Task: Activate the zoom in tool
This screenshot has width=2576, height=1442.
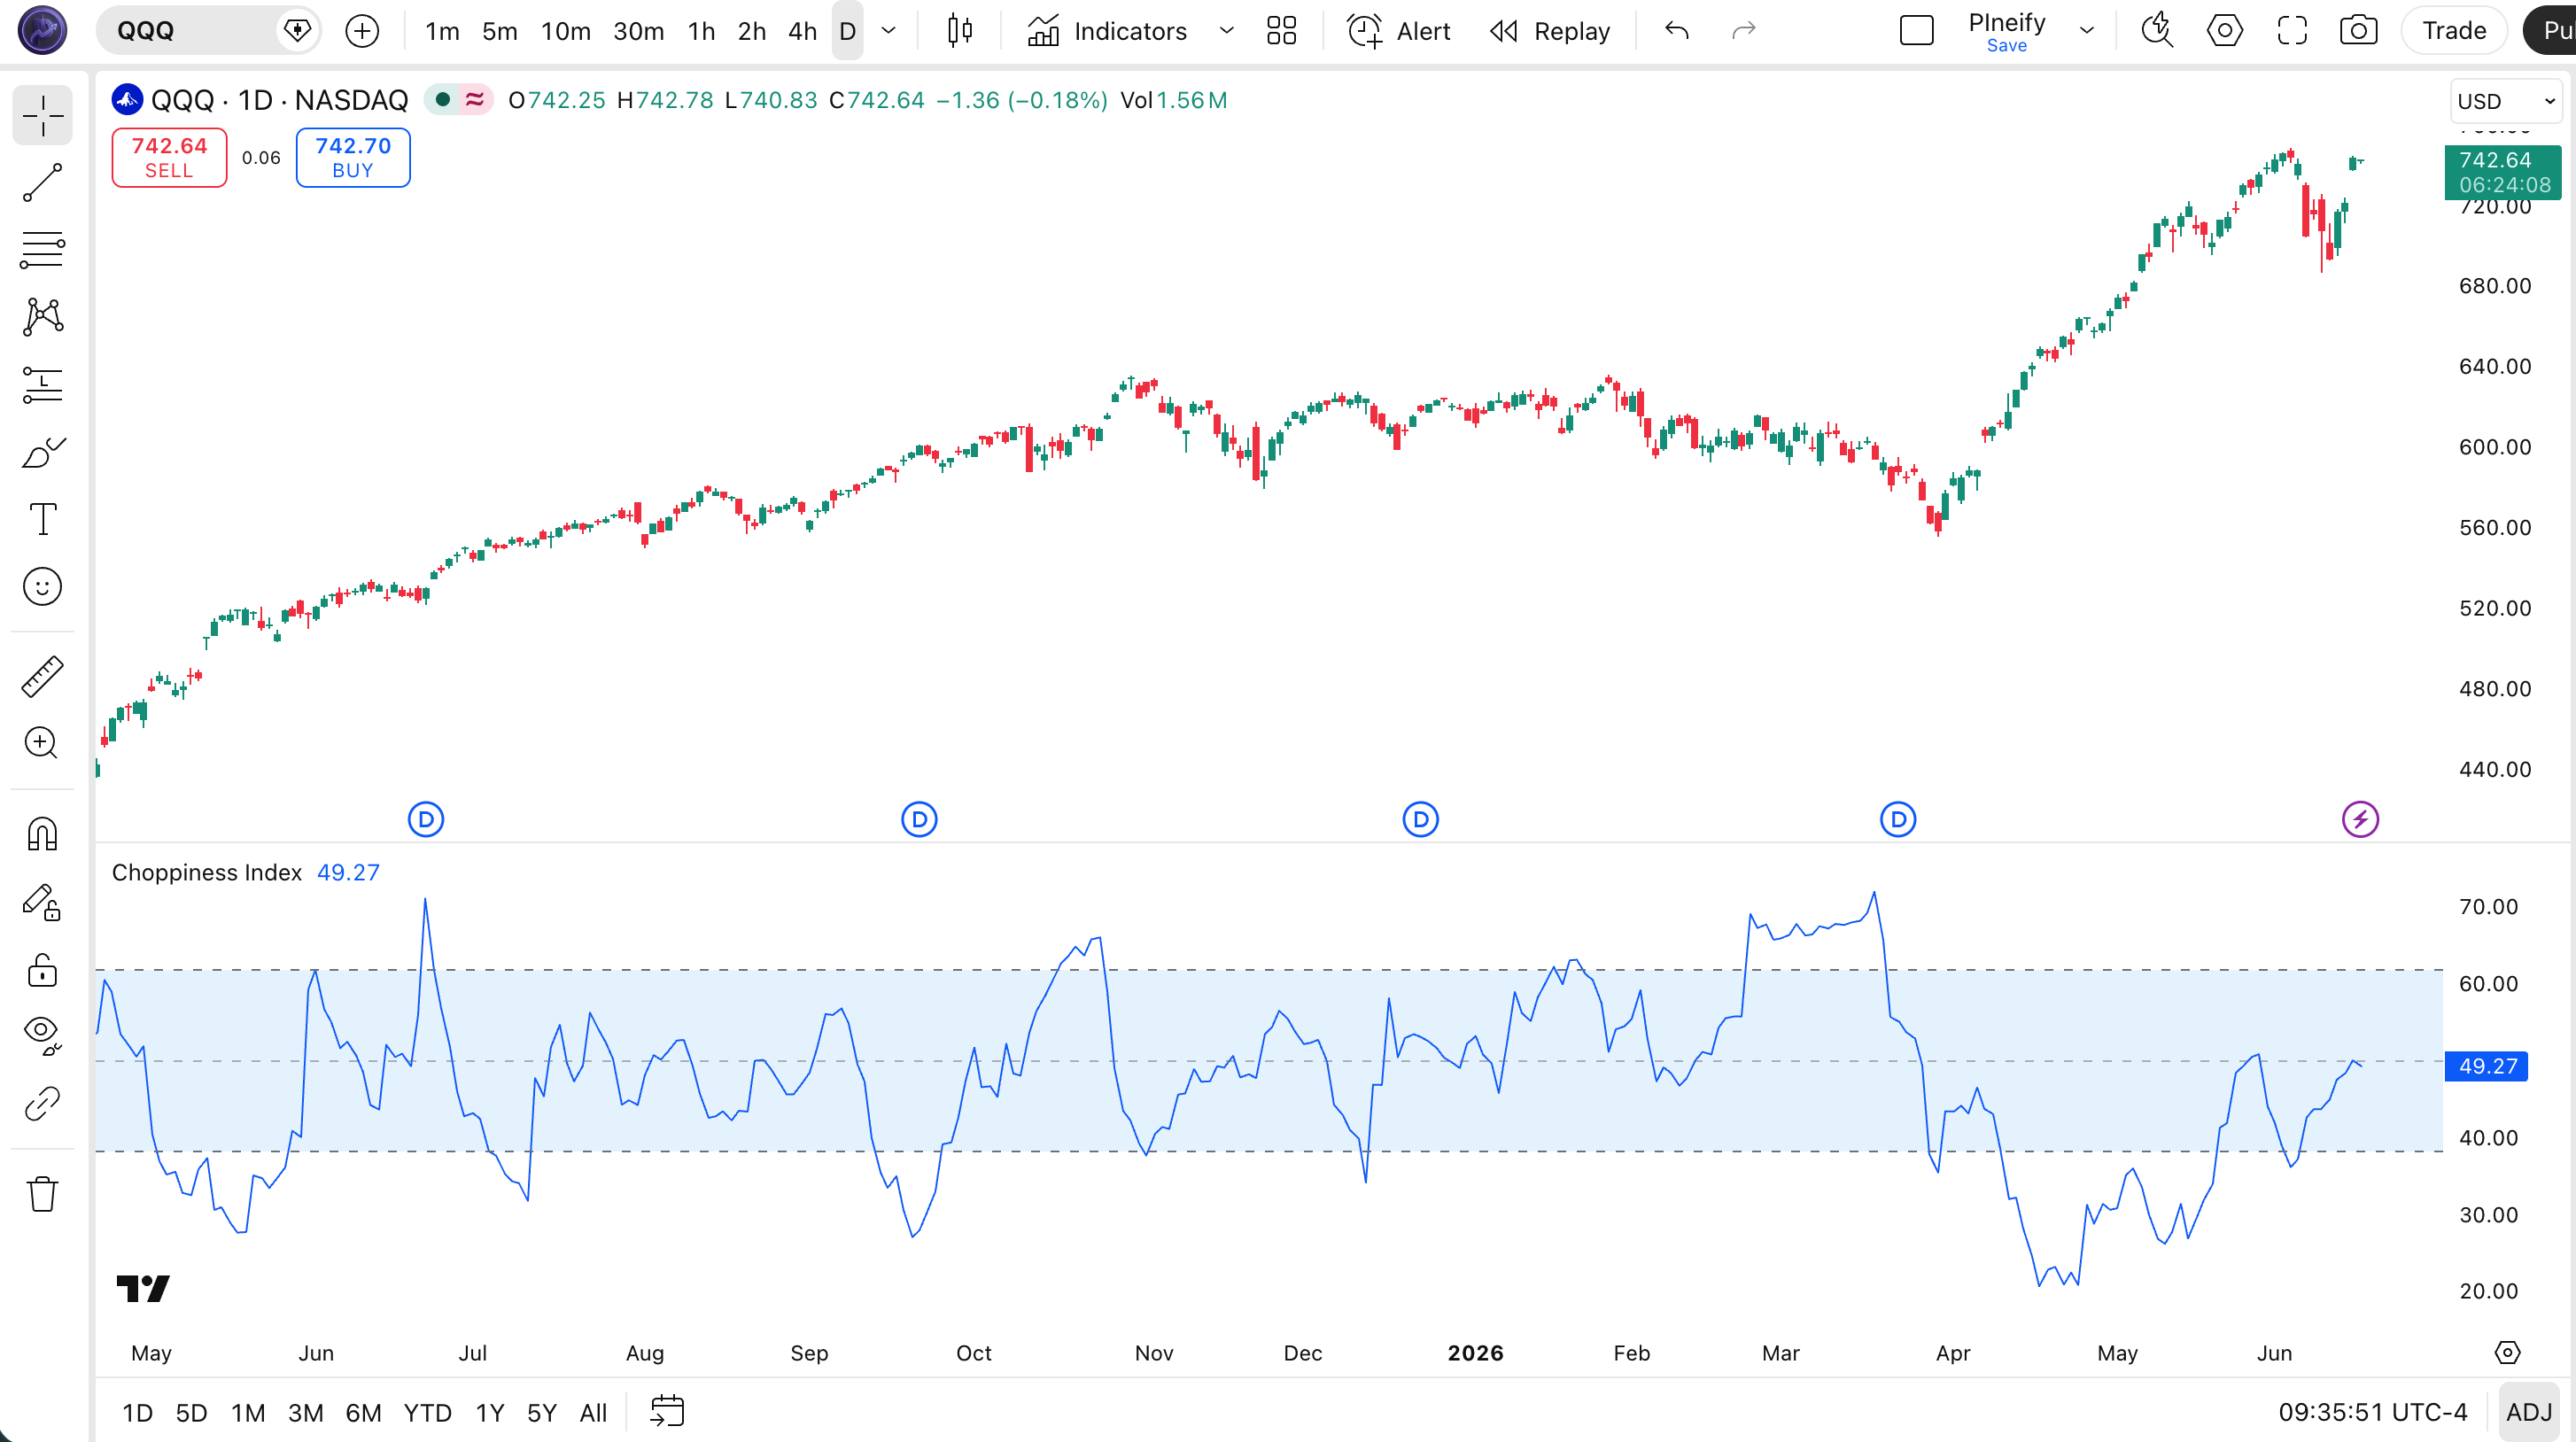Action: [x=42, y=743]
